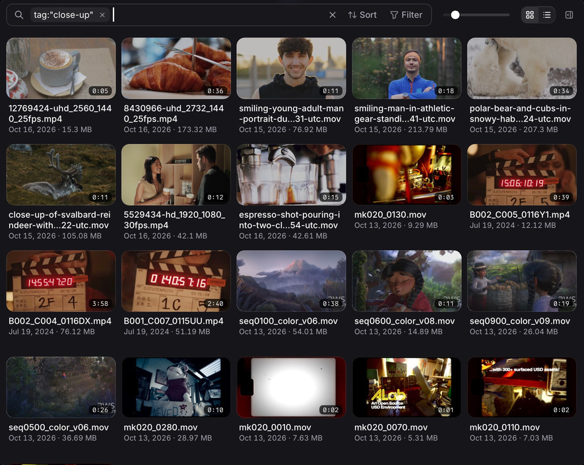Open the espresso-shot-pouring thumbnail
Screen dimensions: 584x465
tap(291, 174)
